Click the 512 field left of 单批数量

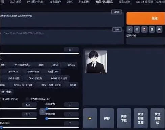click(x=29, y=114)
